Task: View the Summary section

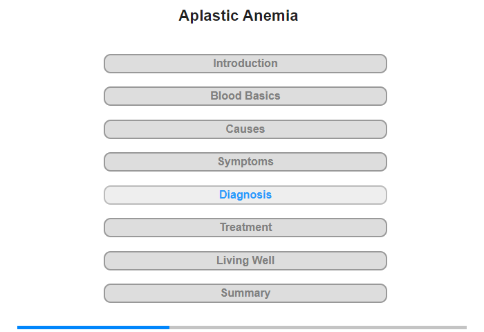Action: 245,293
